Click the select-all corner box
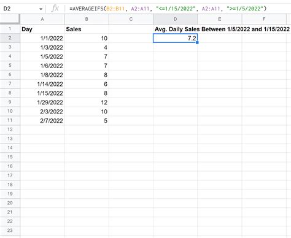291x238 pixels. 10,19
